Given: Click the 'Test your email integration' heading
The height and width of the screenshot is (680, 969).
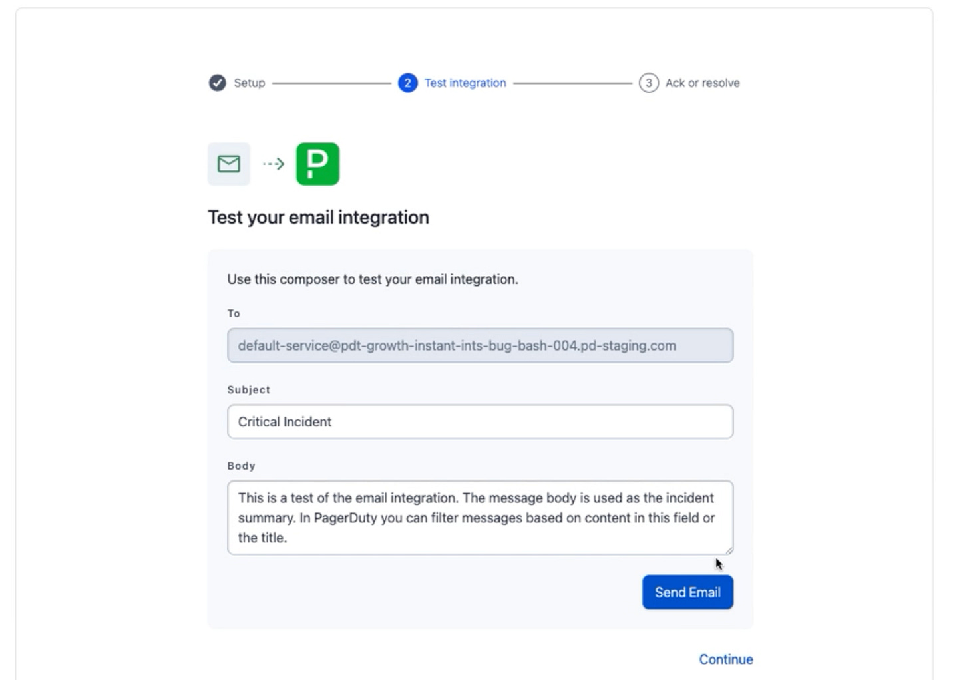Looking at the screenshot, I should tap(318, 218).
